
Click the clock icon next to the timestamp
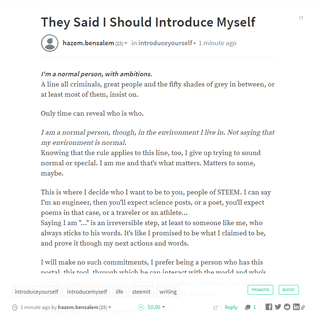(x=15, y=308)
